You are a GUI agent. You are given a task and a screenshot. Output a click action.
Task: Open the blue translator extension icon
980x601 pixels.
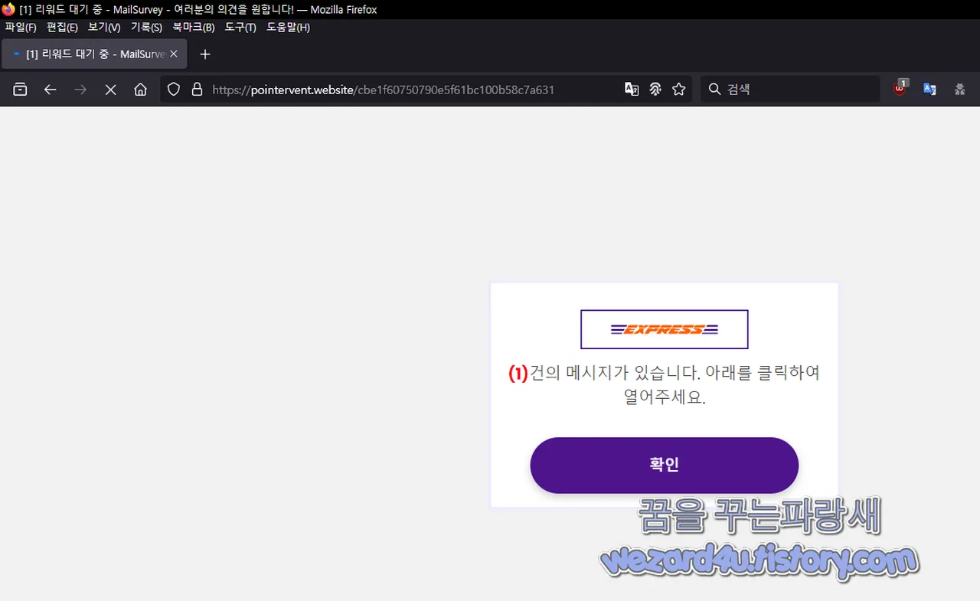(x=929, y=90)
